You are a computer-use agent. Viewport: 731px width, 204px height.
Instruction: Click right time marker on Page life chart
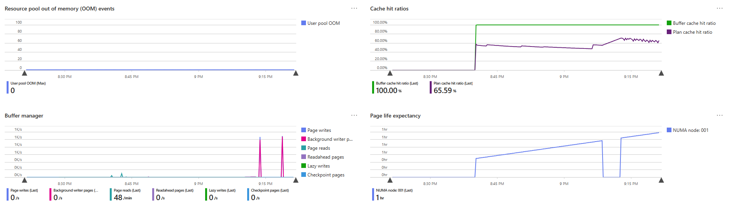[661, 180]
